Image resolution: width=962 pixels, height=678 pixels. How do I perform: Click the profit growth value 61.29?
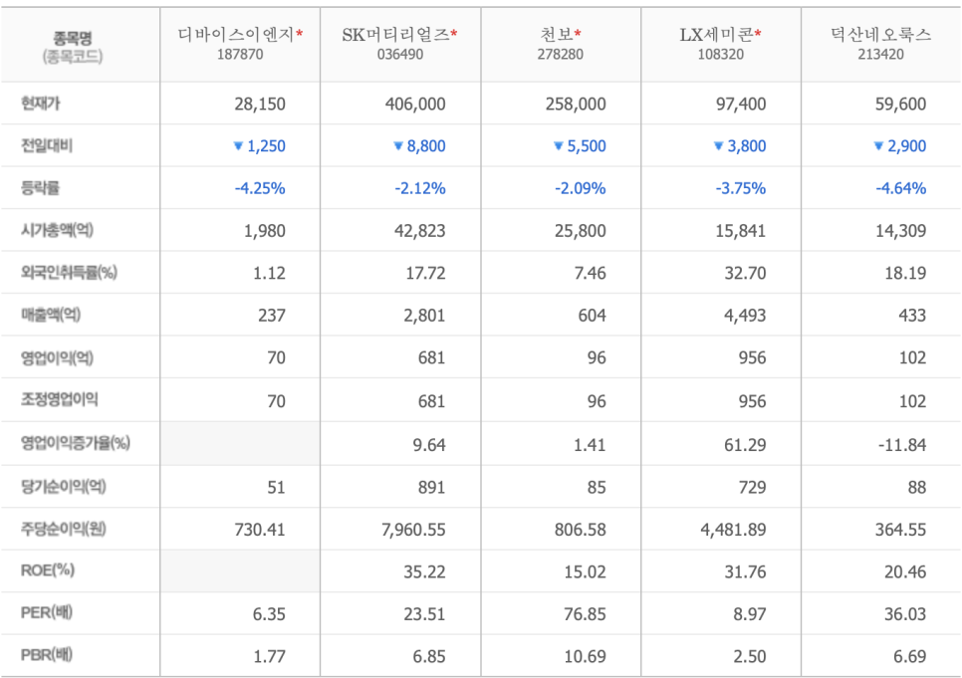[746, 445]
